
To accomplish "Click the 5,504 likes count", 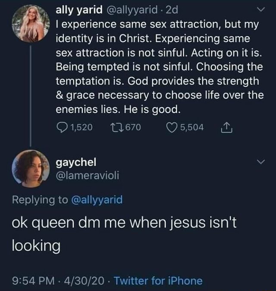I will pyautogui.click(x=192, y=127).
